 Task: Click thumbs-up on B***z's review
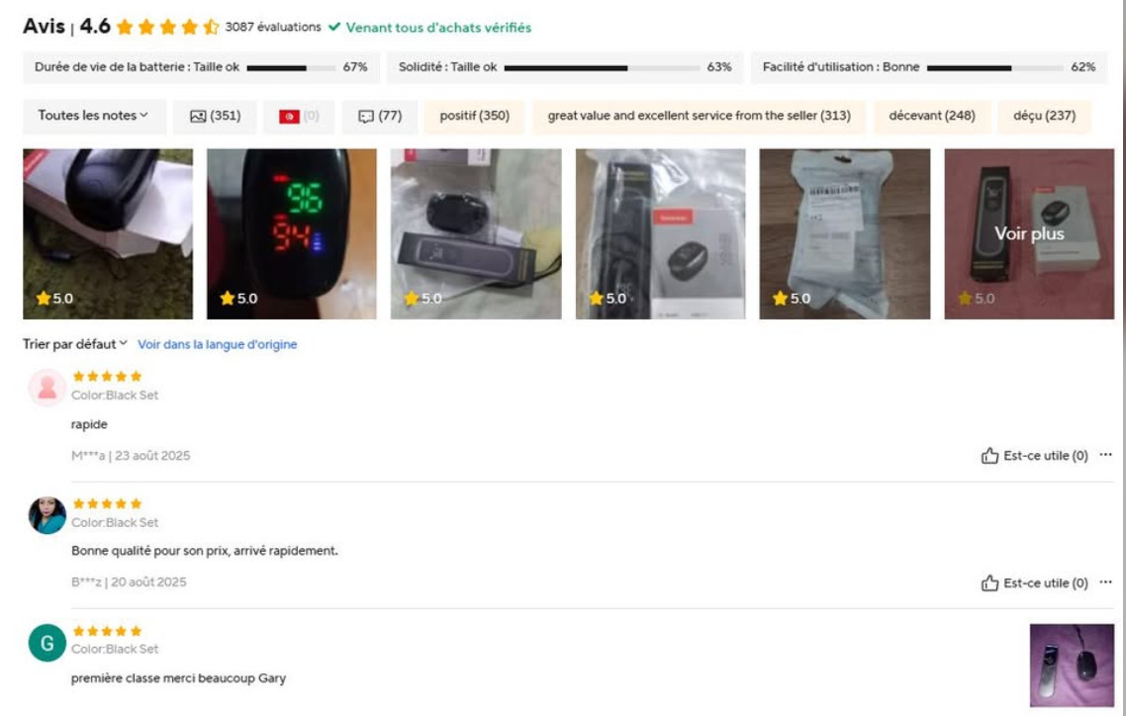click(x=989, y=583)
